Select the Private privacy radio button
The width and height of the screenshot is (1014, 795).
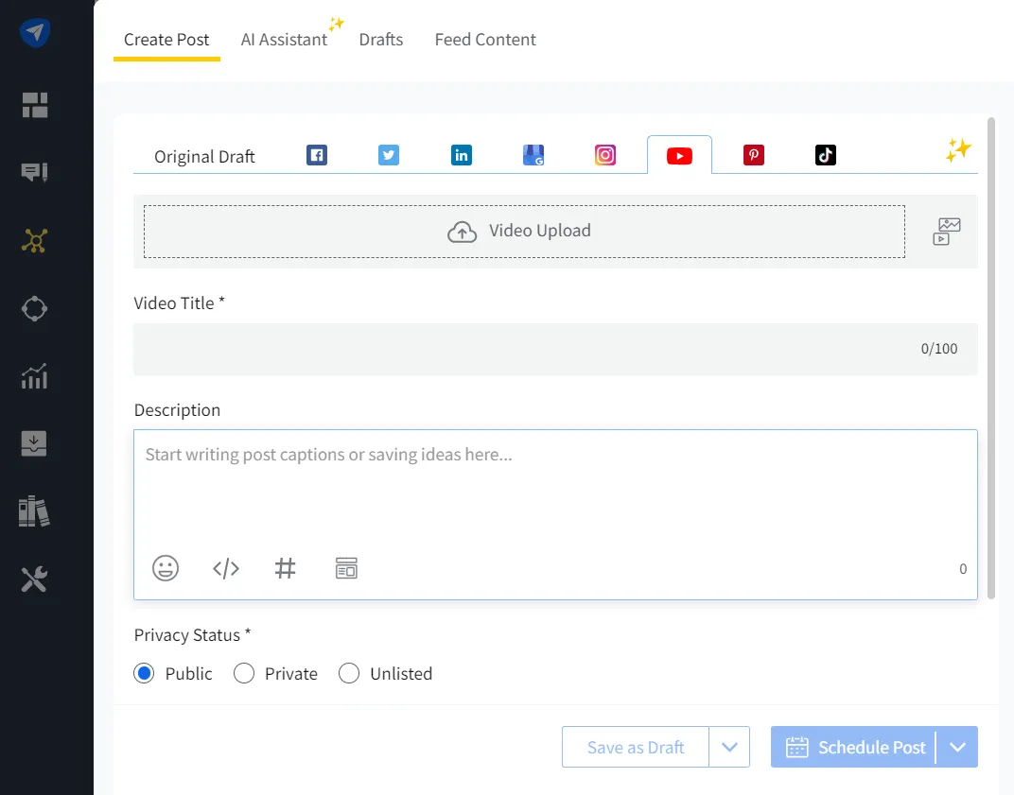coord(244,673)
